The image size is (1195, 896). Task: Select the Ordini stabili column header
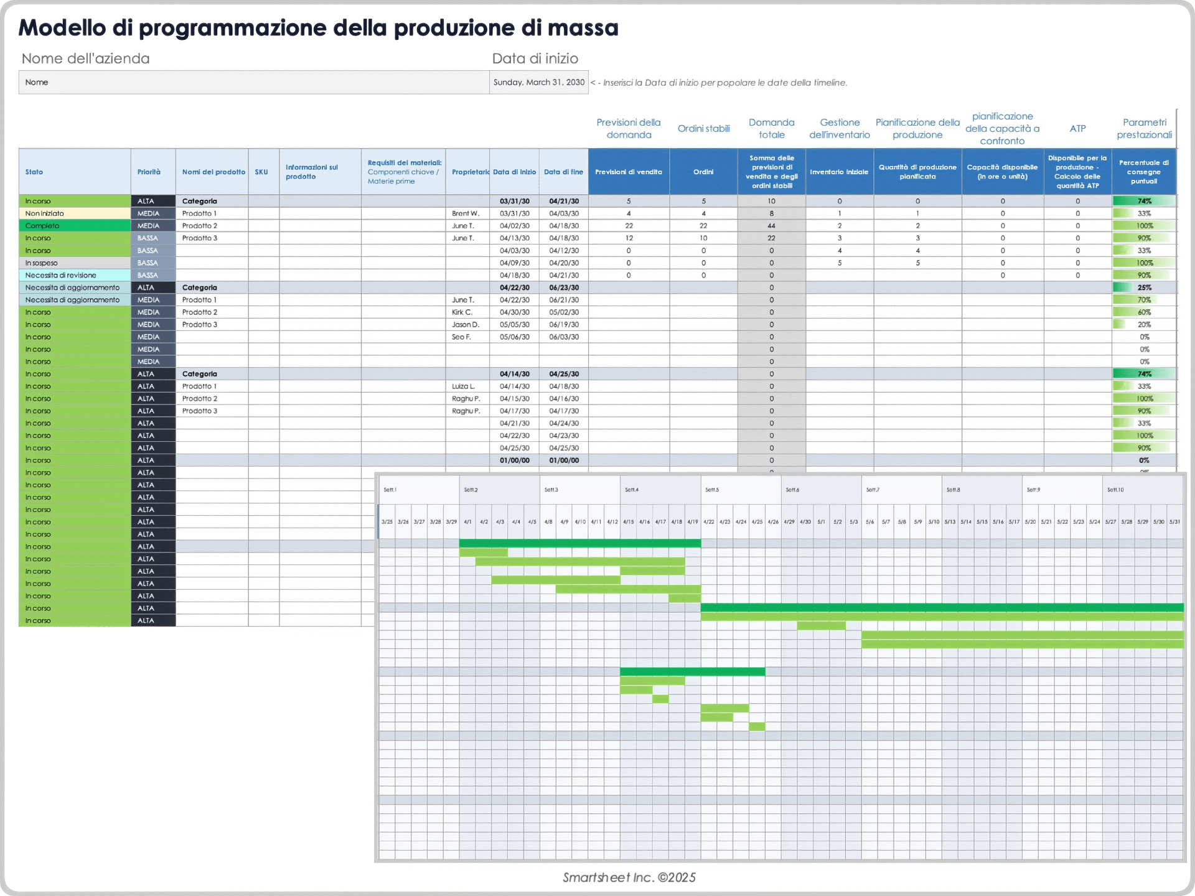pyautogui.click(x=703, y=128)
